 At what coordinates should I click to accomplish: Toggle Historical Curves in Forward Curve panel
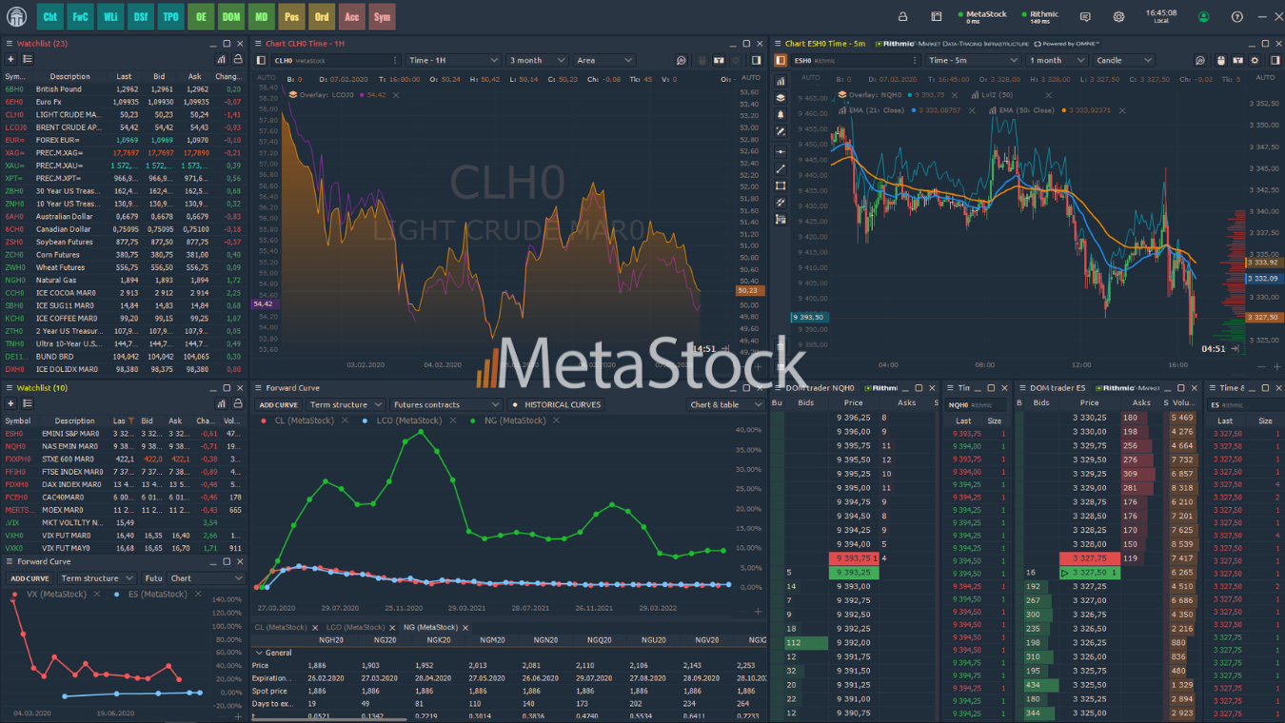pos(557,404)
